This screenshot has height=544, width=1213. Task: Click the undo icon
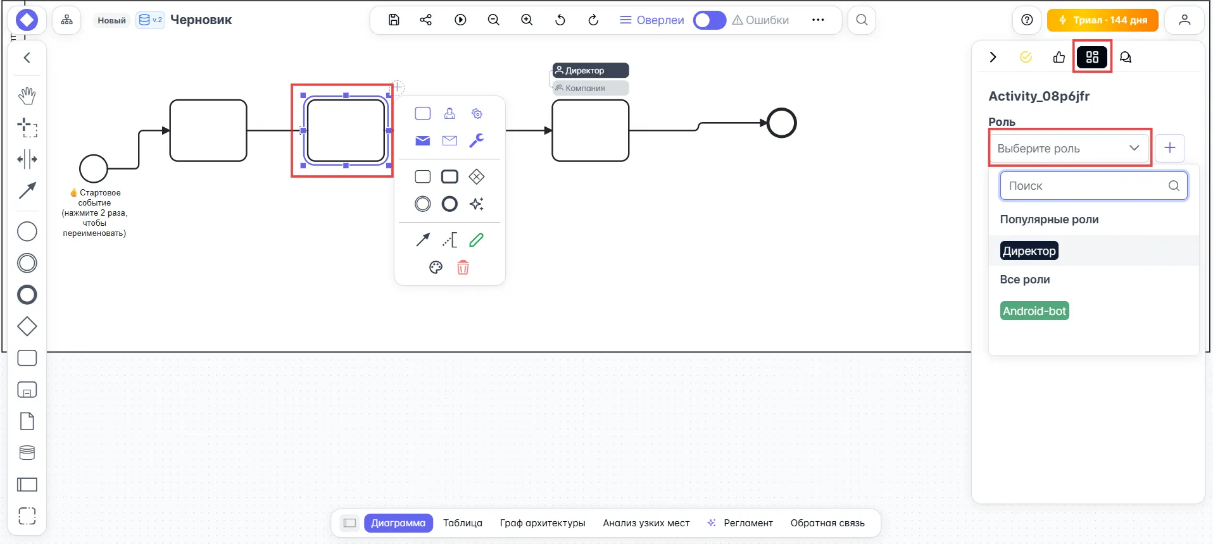click(560, 20)
